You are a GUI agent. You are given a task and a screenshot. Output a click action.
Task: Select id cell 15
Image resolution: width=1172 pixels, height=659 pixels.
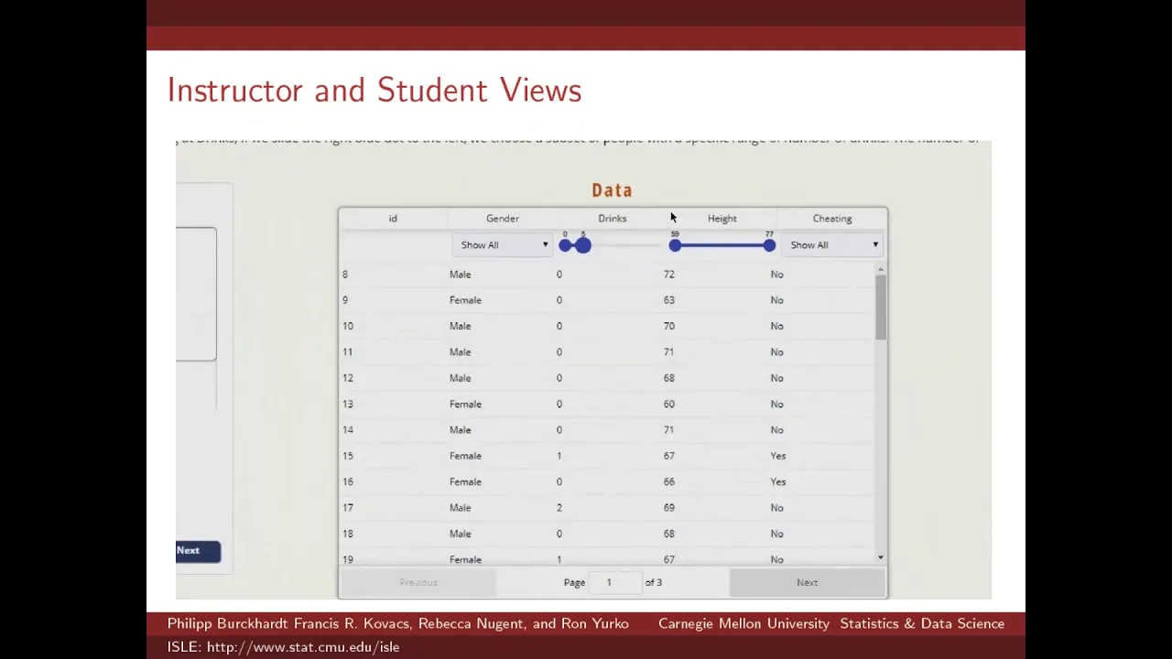(x=348, y=456)
